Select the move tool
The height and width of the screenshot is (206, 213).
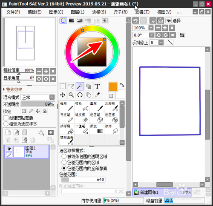coord(63,95)
